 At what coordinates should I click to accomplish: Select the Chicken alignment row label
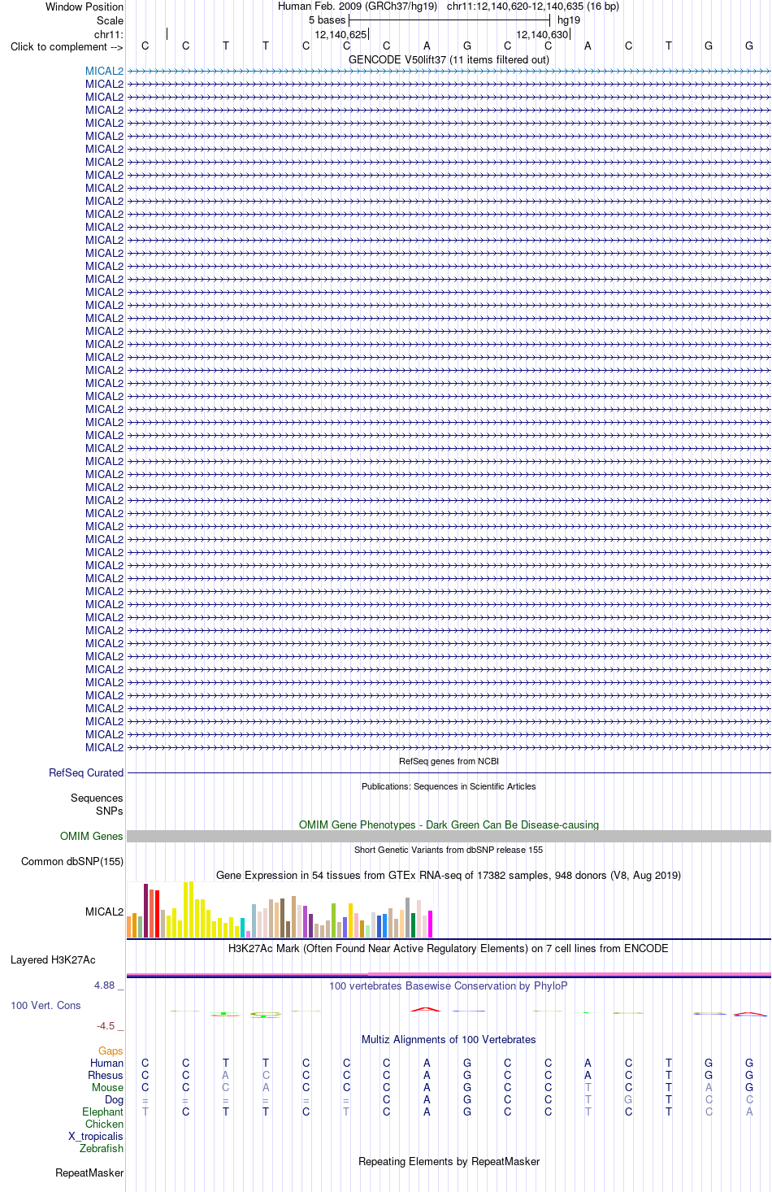(x=104, y=1124)
